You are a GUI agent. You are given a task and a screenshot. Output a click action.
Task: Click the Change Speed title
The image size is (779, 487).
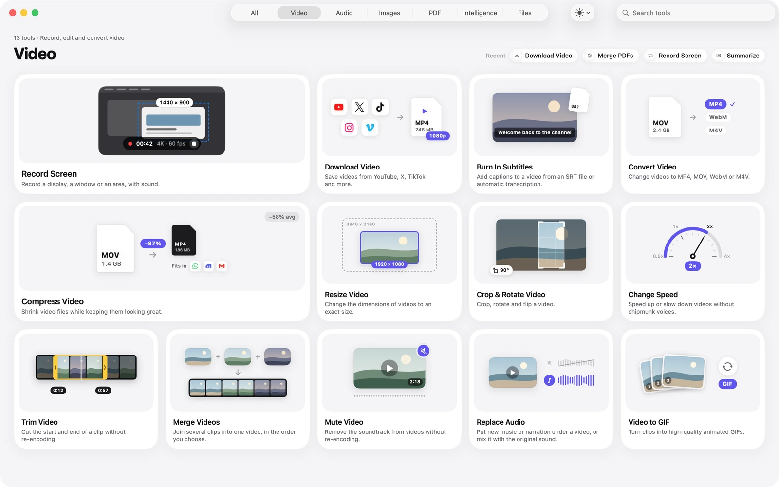653,295
